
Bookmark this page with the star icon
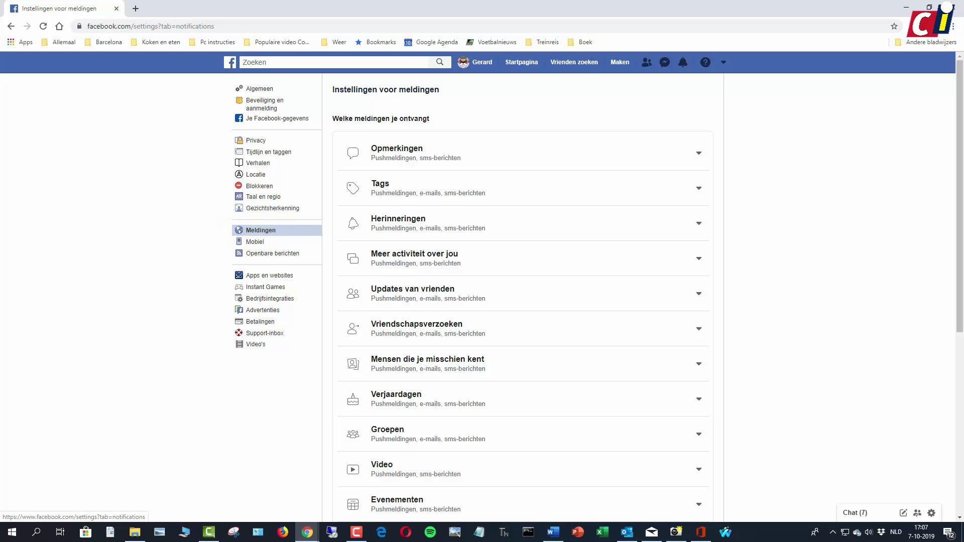point(894,26)
